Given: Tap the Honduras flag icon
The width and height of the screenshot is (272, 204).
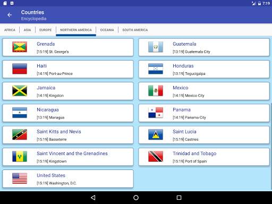Looking at the screenshot, I should [x=156, y=69].
